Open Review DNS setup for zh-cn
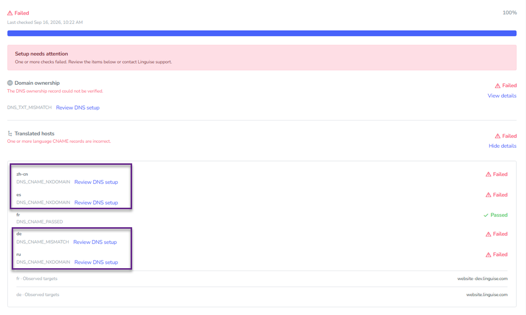Screen dimensions: 526x315 pos(96,182)
